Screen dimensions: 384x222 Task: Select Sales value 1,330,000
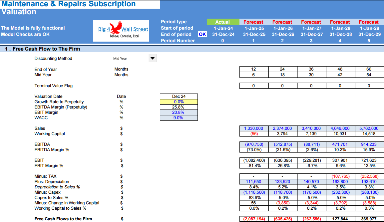pyautogui.click(x=254, y=128)
